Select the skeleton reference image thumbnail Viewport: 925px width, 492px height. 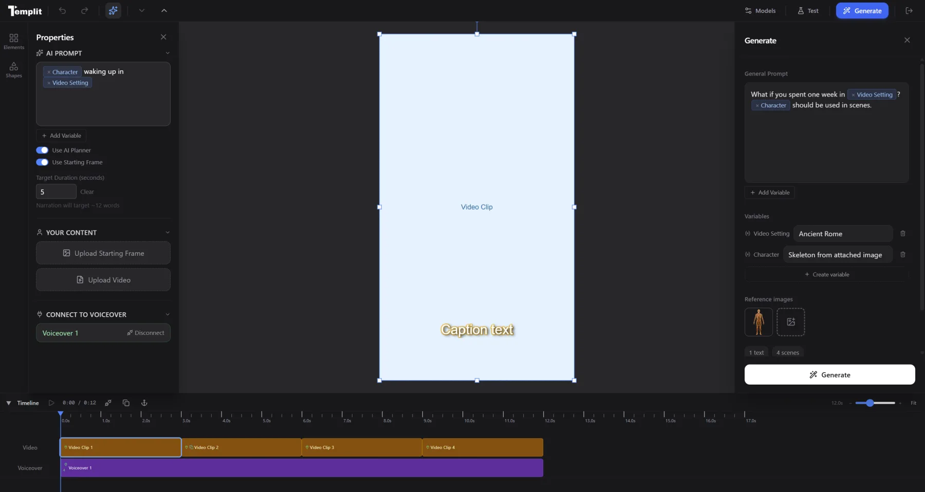coord(758,322)
